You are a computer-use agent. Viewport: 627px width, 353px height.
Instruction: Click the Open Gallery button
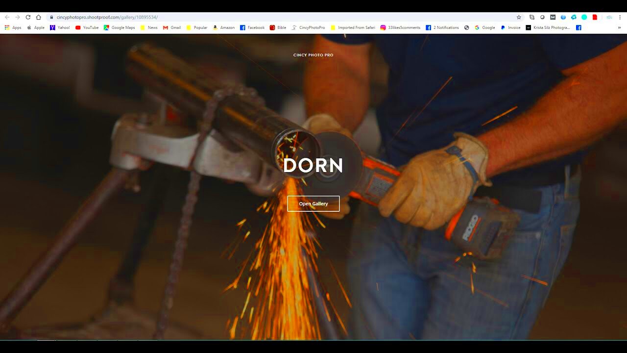[313, 203]
